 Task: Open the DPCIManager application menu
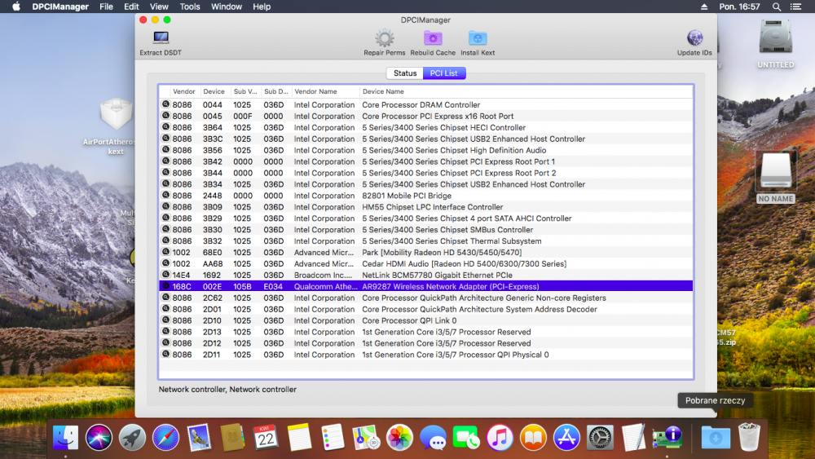(x=60, y=7)
